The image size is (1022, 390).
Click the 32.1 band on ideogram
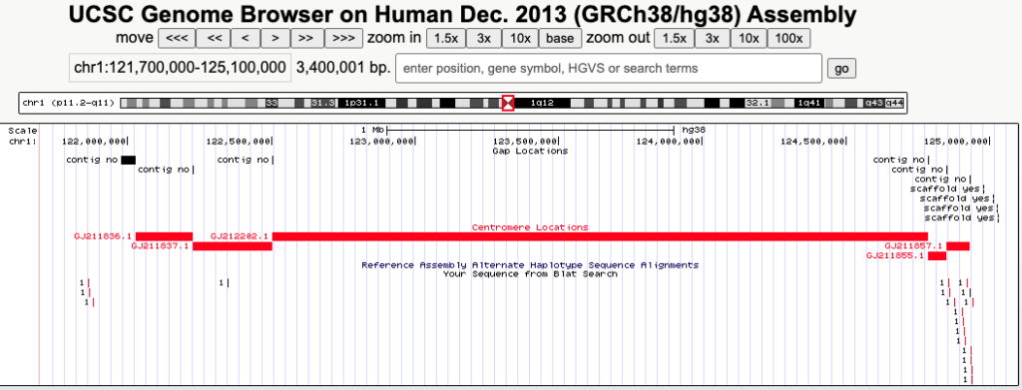pyautogui.click(x=758, y=103)
